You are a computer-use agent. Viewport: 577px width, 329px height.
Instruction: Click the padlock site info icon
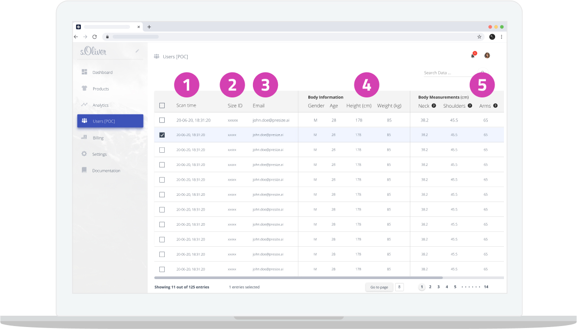coord(107,37)
